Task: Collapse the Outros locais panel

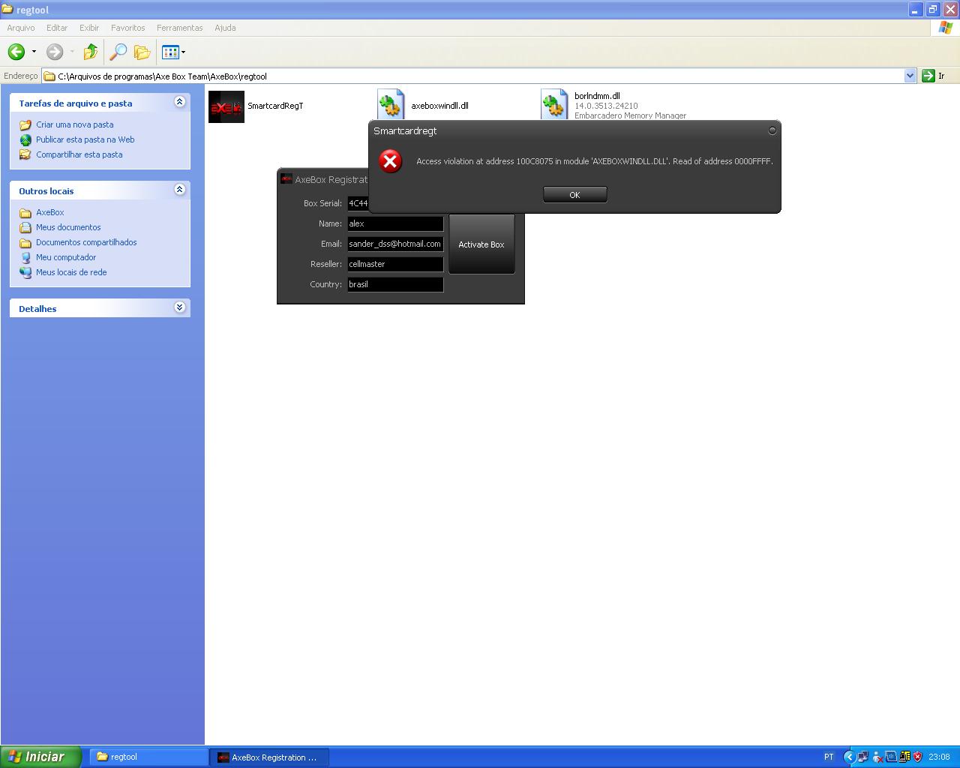Action: pyautogui.click(x=179, y=190)
